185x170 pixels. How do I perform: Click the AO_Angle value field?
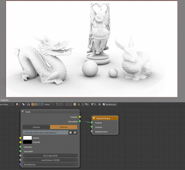[50, 156]
